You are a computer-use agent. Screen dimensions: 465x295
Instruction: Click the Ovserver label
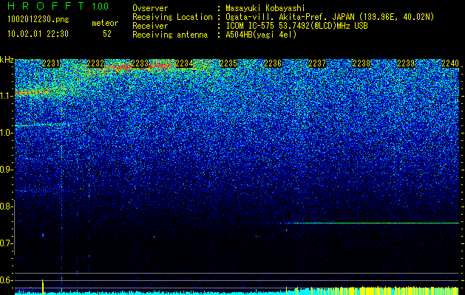(150, 8)
